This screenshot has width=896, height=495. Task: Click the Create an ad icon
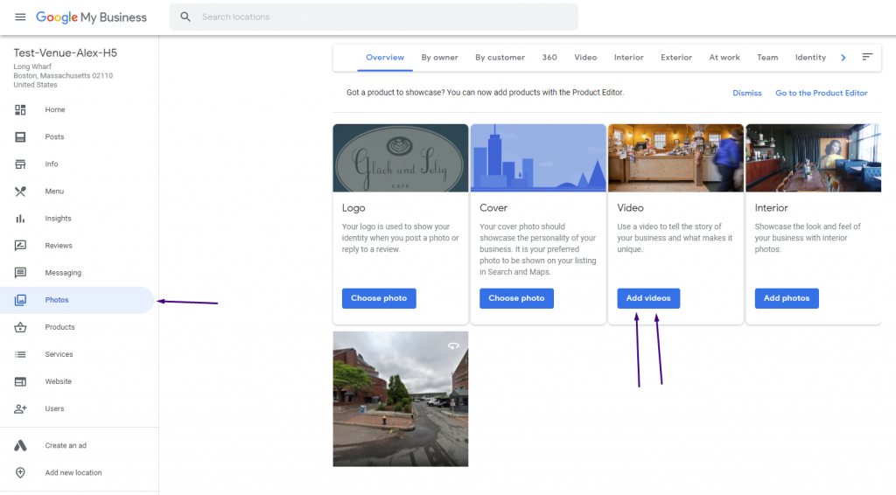pos(20,445)
